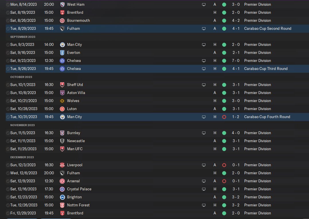Click the Liverpool club badge
The height and width of the screenshot is (219, 309).
[x=62, y=165]
